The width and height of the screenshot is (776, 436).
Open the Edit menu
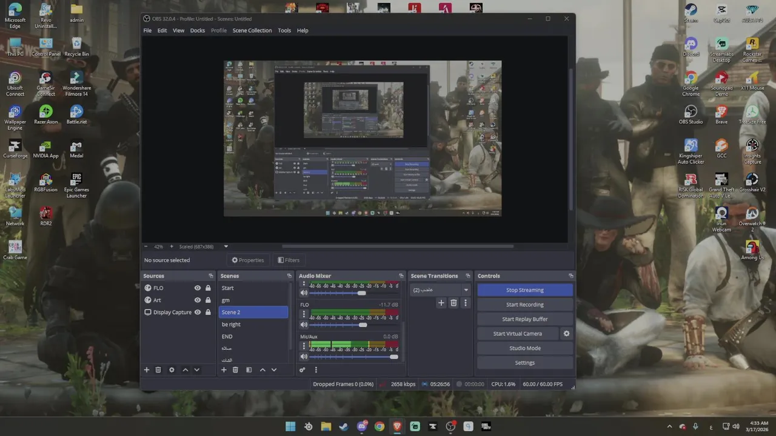[x=162, y=30]
